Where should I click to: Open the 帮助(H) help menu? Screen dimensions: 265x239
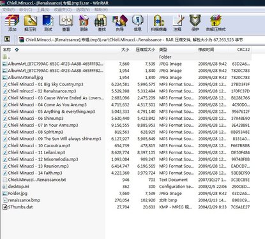tap(101, 10)
